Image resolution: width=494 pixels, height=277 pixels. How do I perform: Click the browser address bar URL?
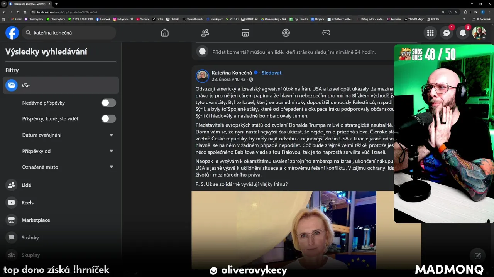pos(67,12)
